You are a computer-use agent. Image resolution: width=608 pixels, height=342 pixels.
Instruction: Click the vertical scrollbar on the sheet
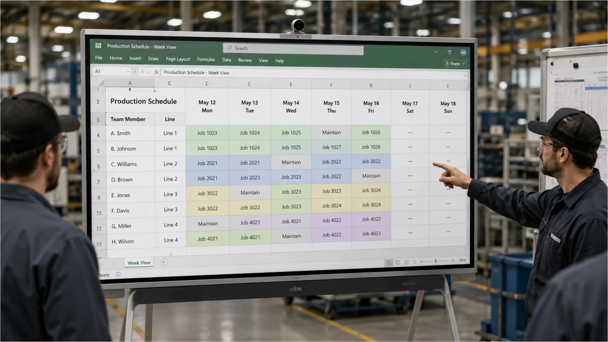[x=468, y=165]
